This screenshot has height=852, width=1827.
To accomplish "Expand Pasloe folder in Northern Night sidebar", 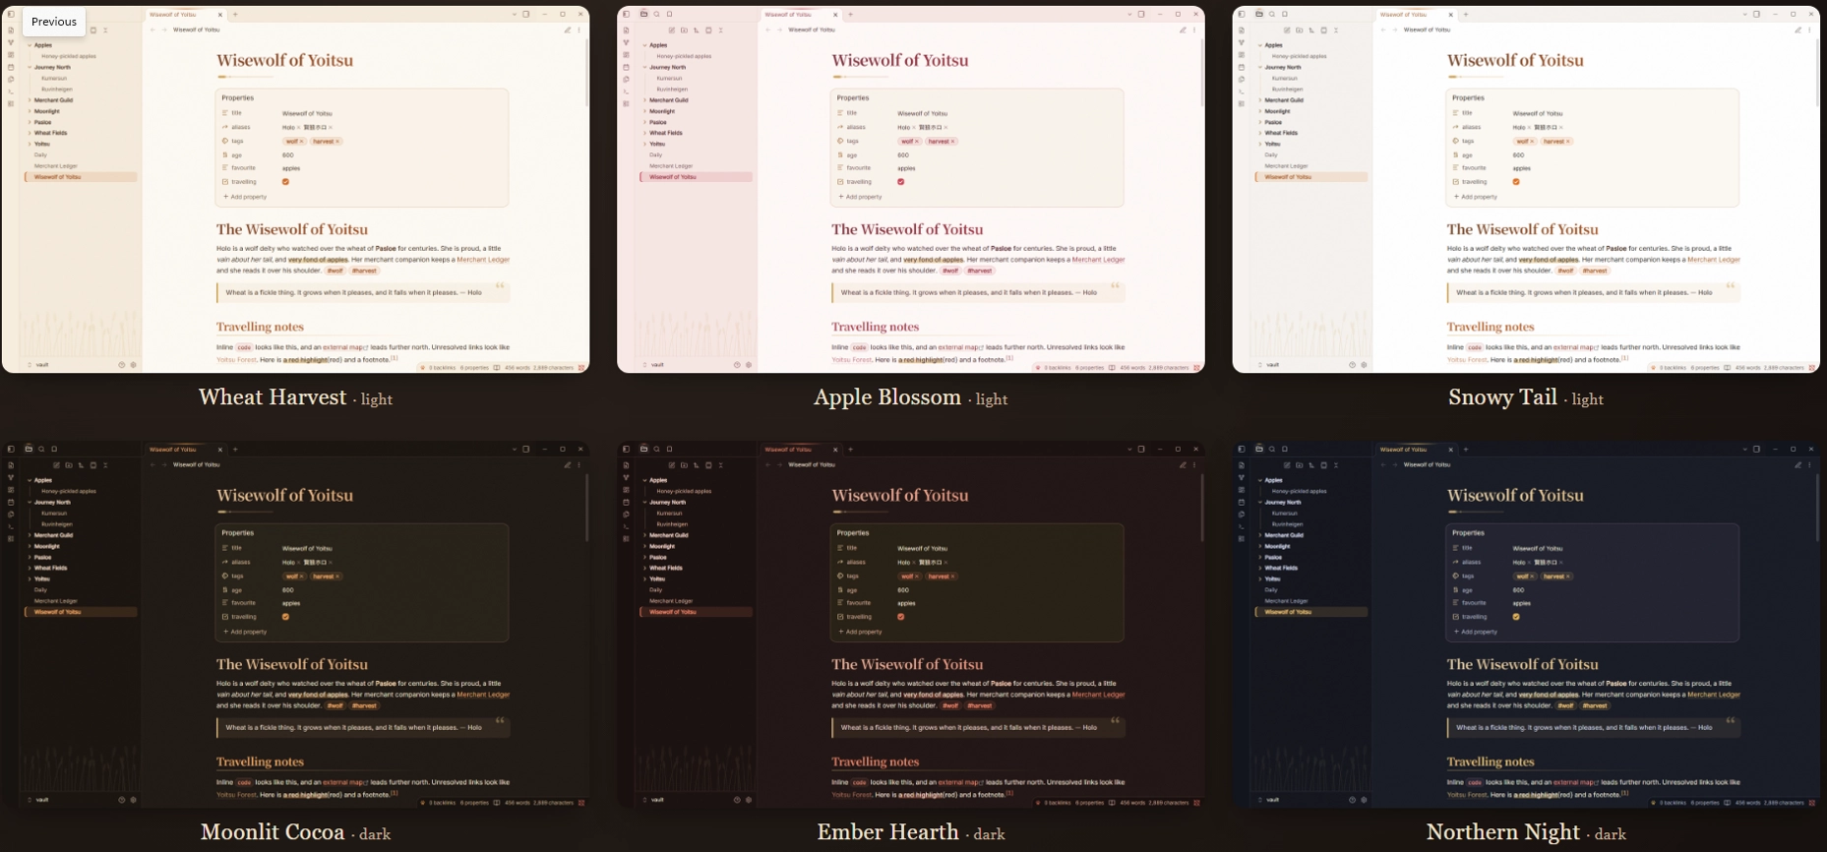I will (1260, 557).
